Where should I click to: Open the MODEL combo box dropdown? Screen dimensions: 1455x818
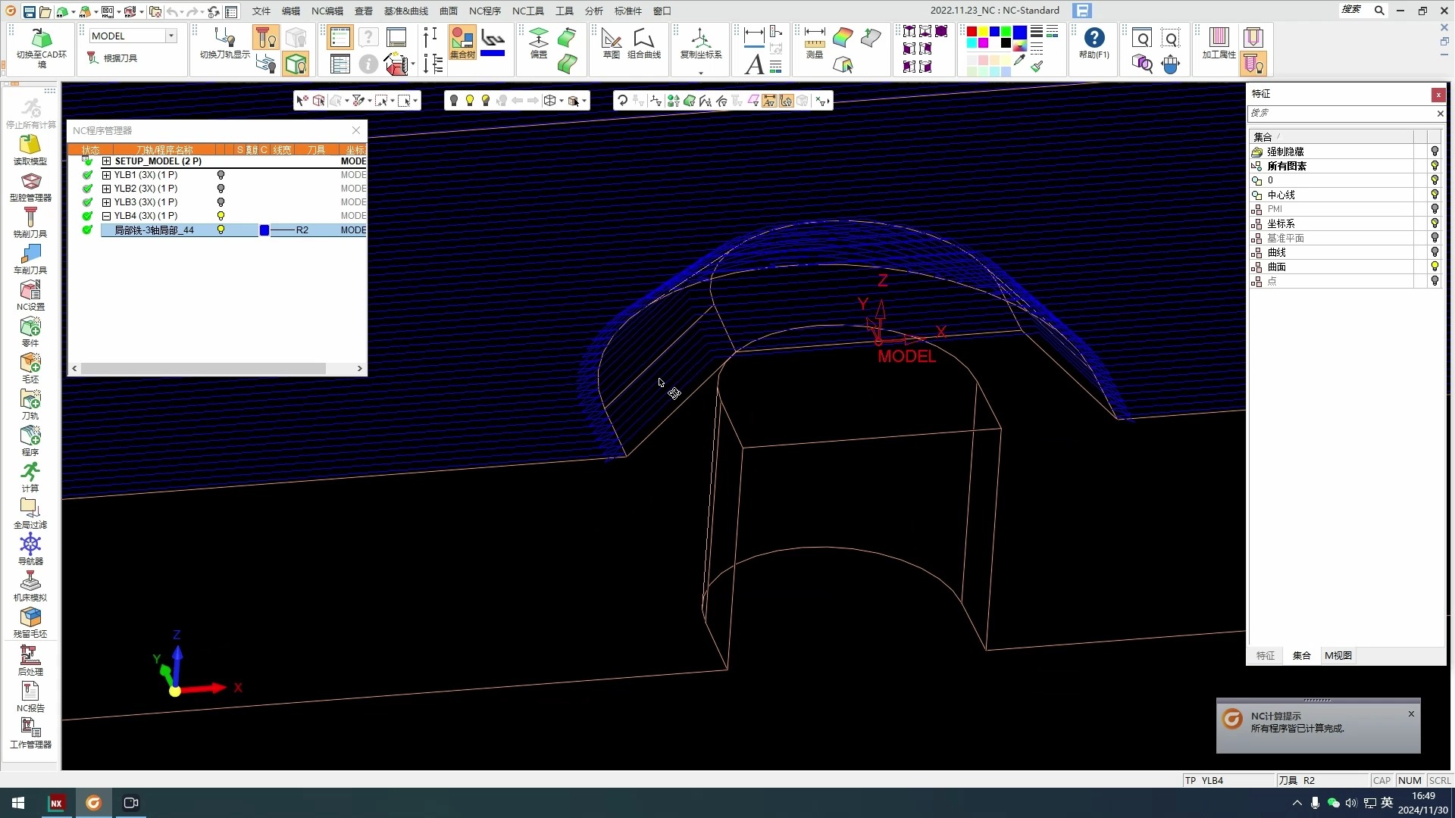tap(171, 36)
